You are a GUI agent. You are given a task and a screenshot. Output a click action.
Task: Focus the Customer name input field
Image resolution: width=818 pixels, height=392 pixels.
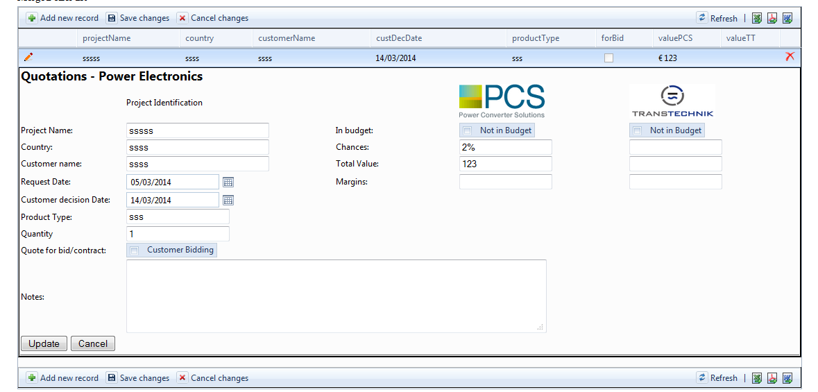point(198,164)
